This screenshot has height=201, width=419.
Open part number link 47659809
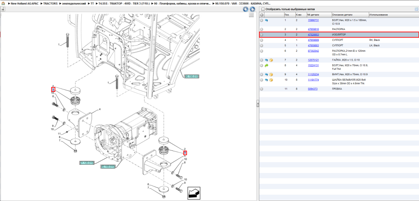313,40
